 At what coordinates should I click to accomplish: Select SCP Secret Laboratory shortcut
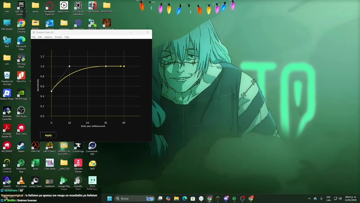[x=78, y=8]
